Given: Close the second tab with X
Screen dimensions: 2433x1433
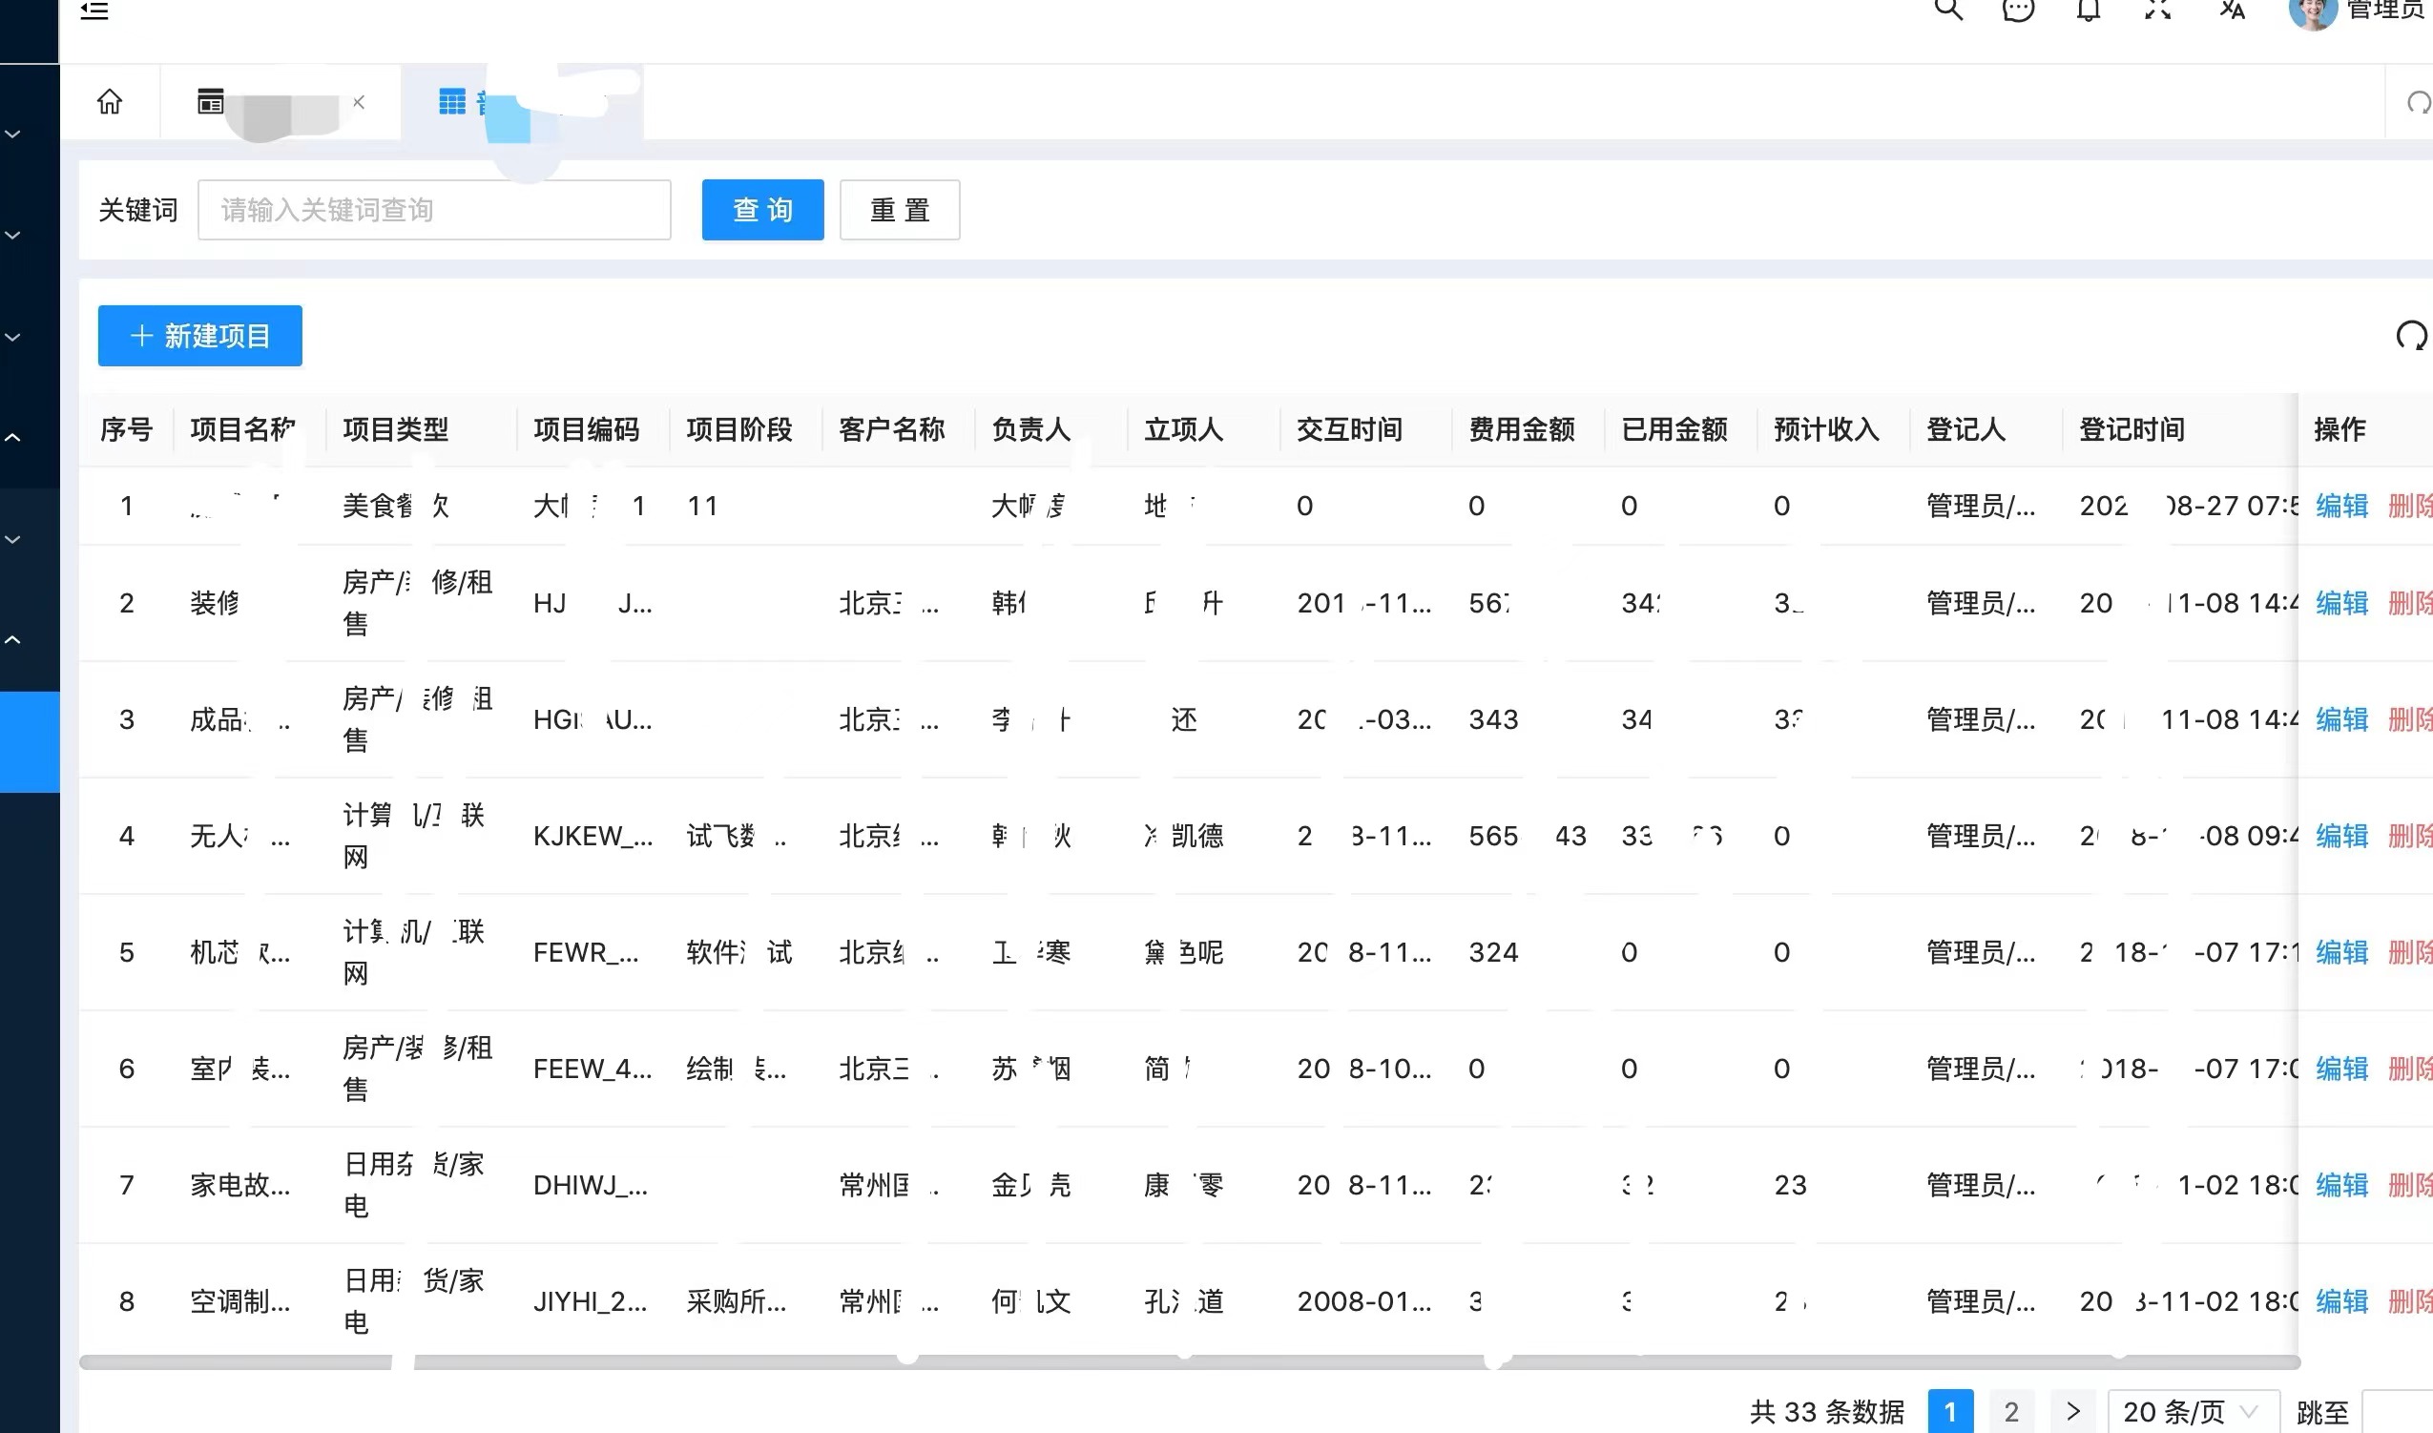Looking at the screenshot, I should pos(358,101).
